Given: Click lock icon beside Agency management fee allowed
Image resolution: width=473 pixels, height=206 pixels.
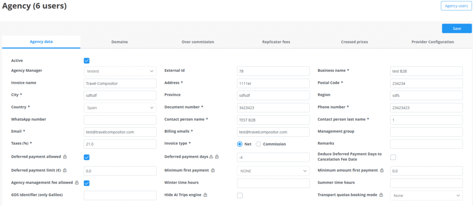Looking at the screenshot, I should (76, 182).
